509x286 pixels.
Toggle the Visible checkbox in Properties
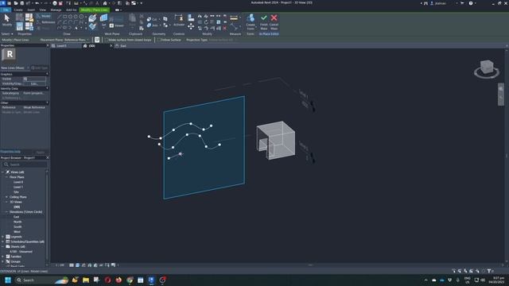pos(25,79)
